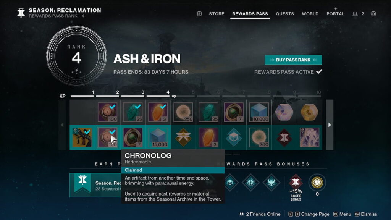The height and width of the screenshot is (220, 391).
Task: Open the claimed rank 3 free reward
Action: 132,112
